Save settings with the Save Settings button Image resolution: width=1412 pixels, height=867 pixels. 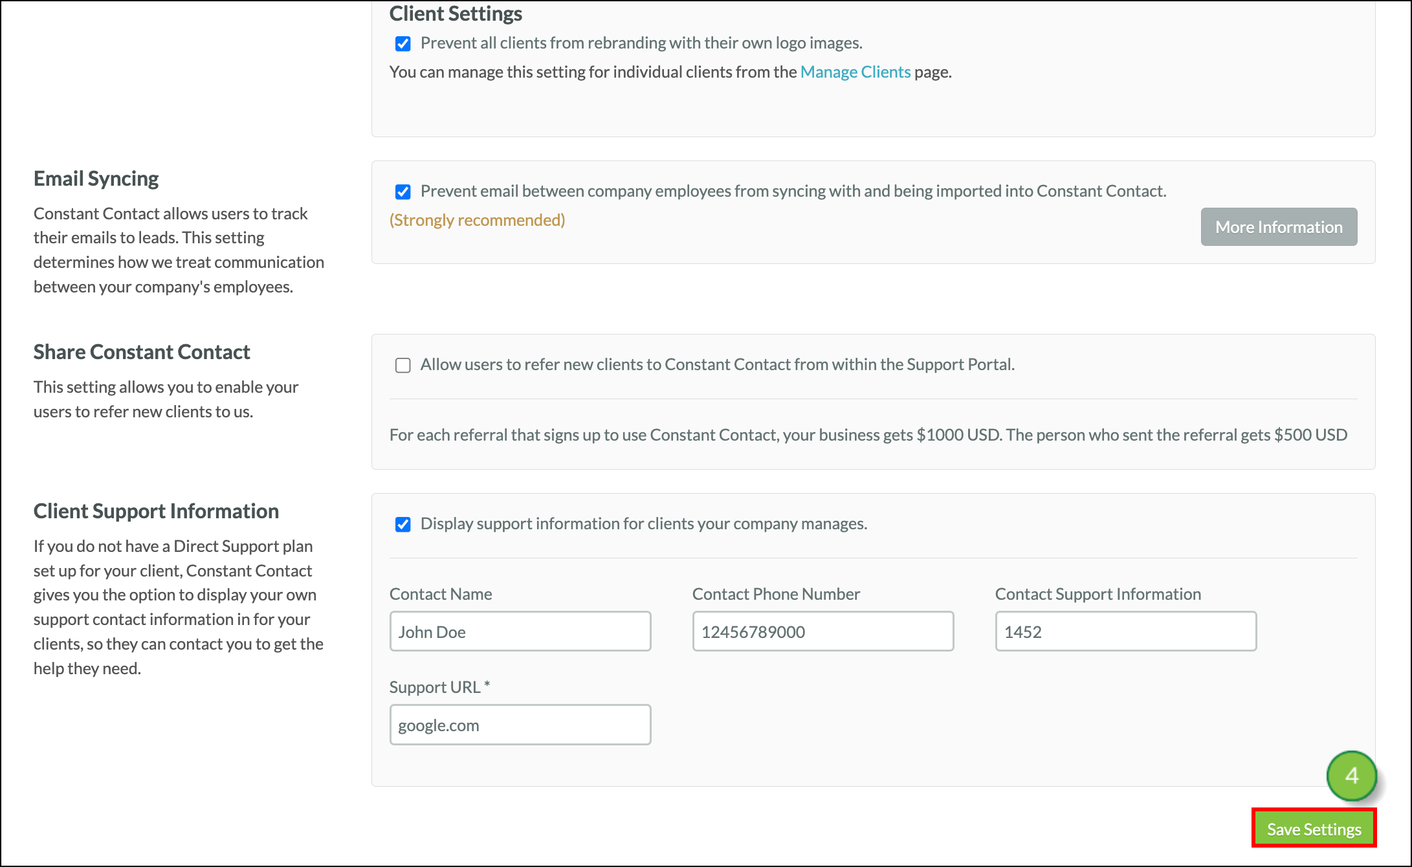1314,829
